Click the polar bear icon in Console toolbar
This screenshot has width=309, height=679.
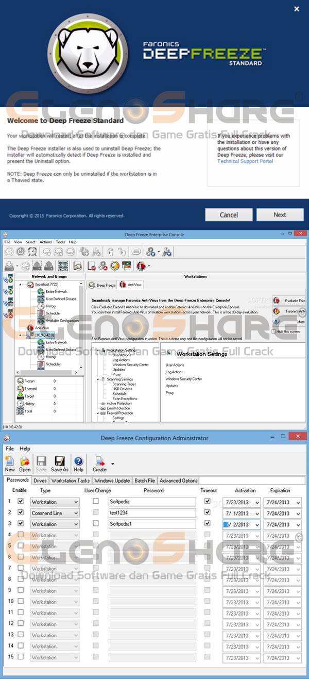(x=78, y=266)
